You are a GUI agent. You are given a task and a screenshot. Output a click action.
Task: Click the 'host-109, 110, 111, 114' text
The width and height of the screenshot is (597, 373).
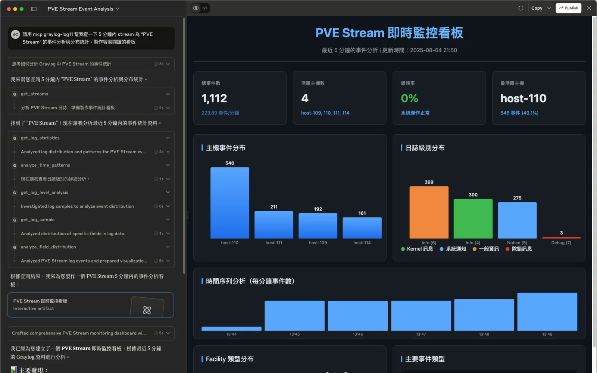[325, 113]
